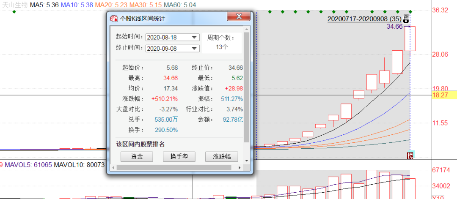Viewport: 457px width, 199px height.
Task: Click the 涨跌幅 ranking button
Action: click(x=221, y=157)
